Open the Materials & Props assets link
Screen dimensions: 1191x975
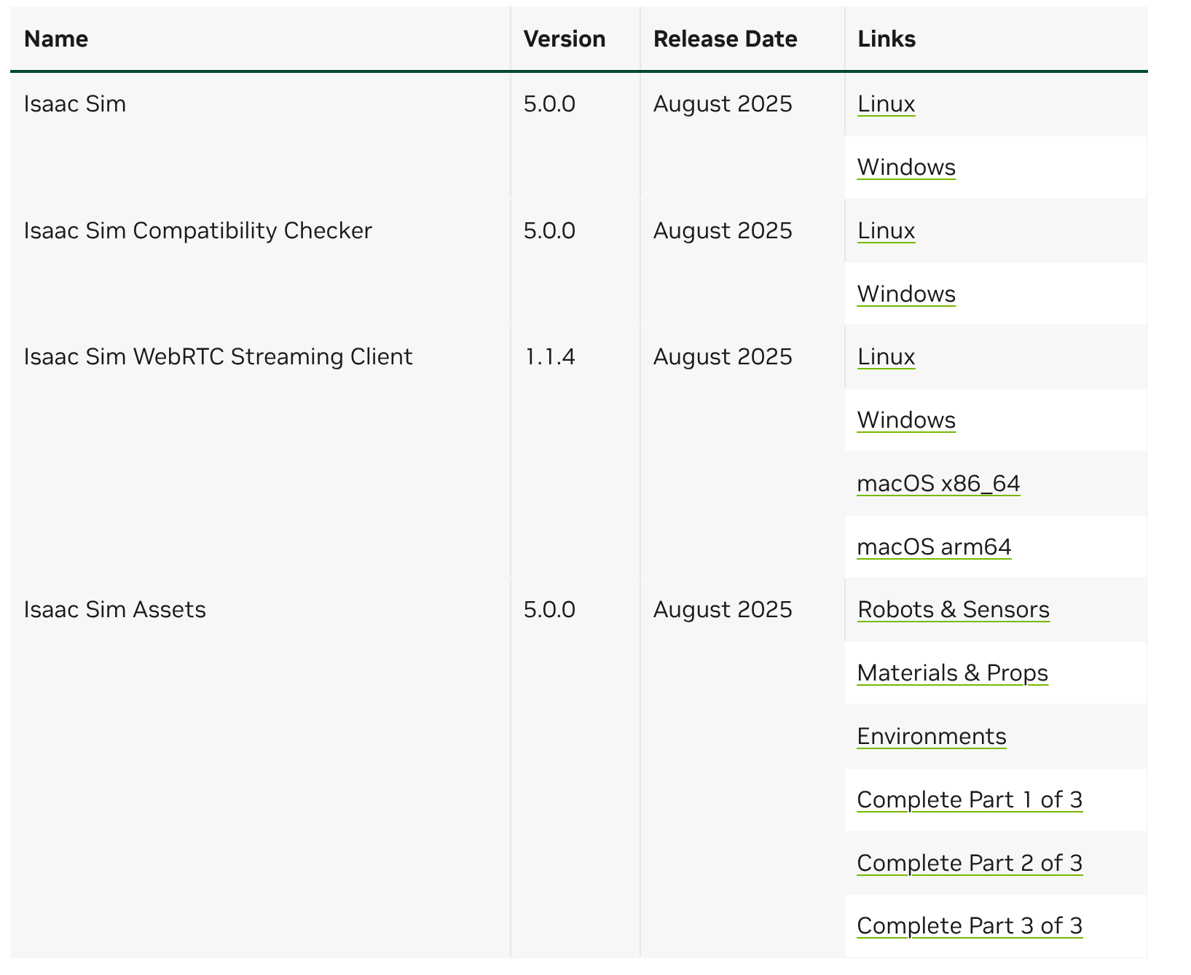pyautogui.click(x=953, y=673)
